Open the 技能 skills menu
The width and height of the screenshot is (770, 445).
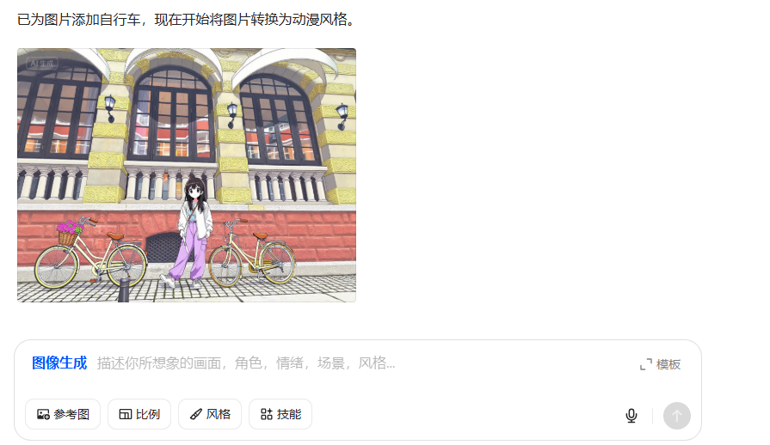tap(280, 414)
